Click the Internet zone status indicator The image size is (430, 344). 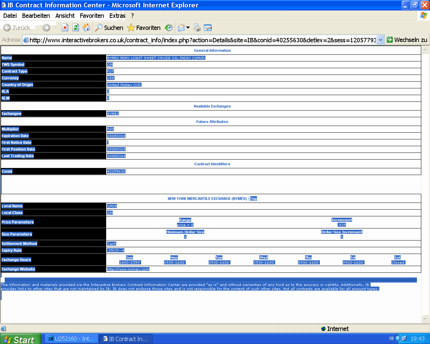point(335,329)
